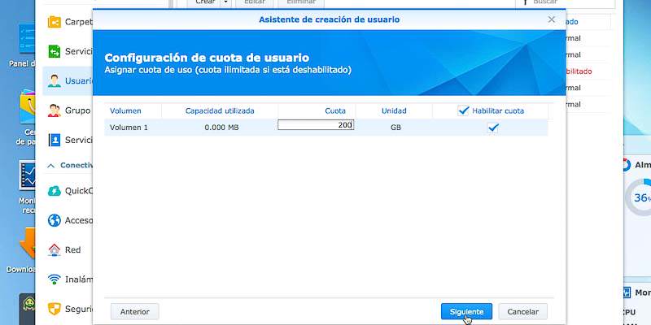
Task: Select the GB unit cell
Action: (395, 128)
